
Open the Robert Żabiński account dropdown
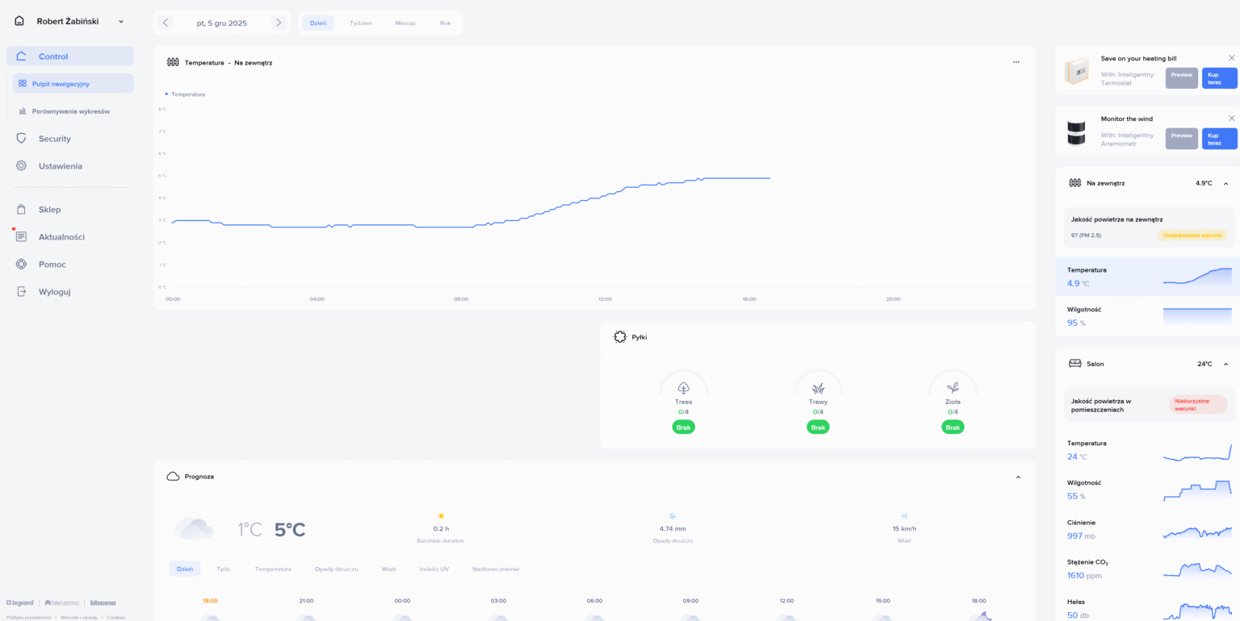point(121,22)
